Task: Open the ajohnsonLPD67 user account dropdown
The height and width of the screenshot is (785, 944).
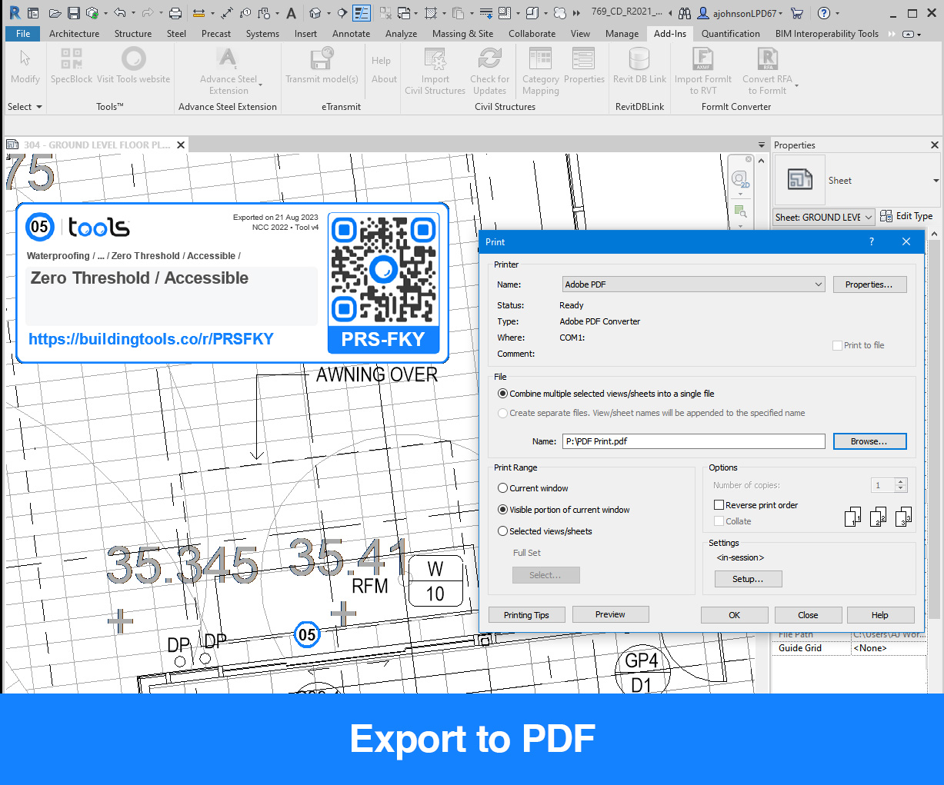Action: [x=740, y=13]
